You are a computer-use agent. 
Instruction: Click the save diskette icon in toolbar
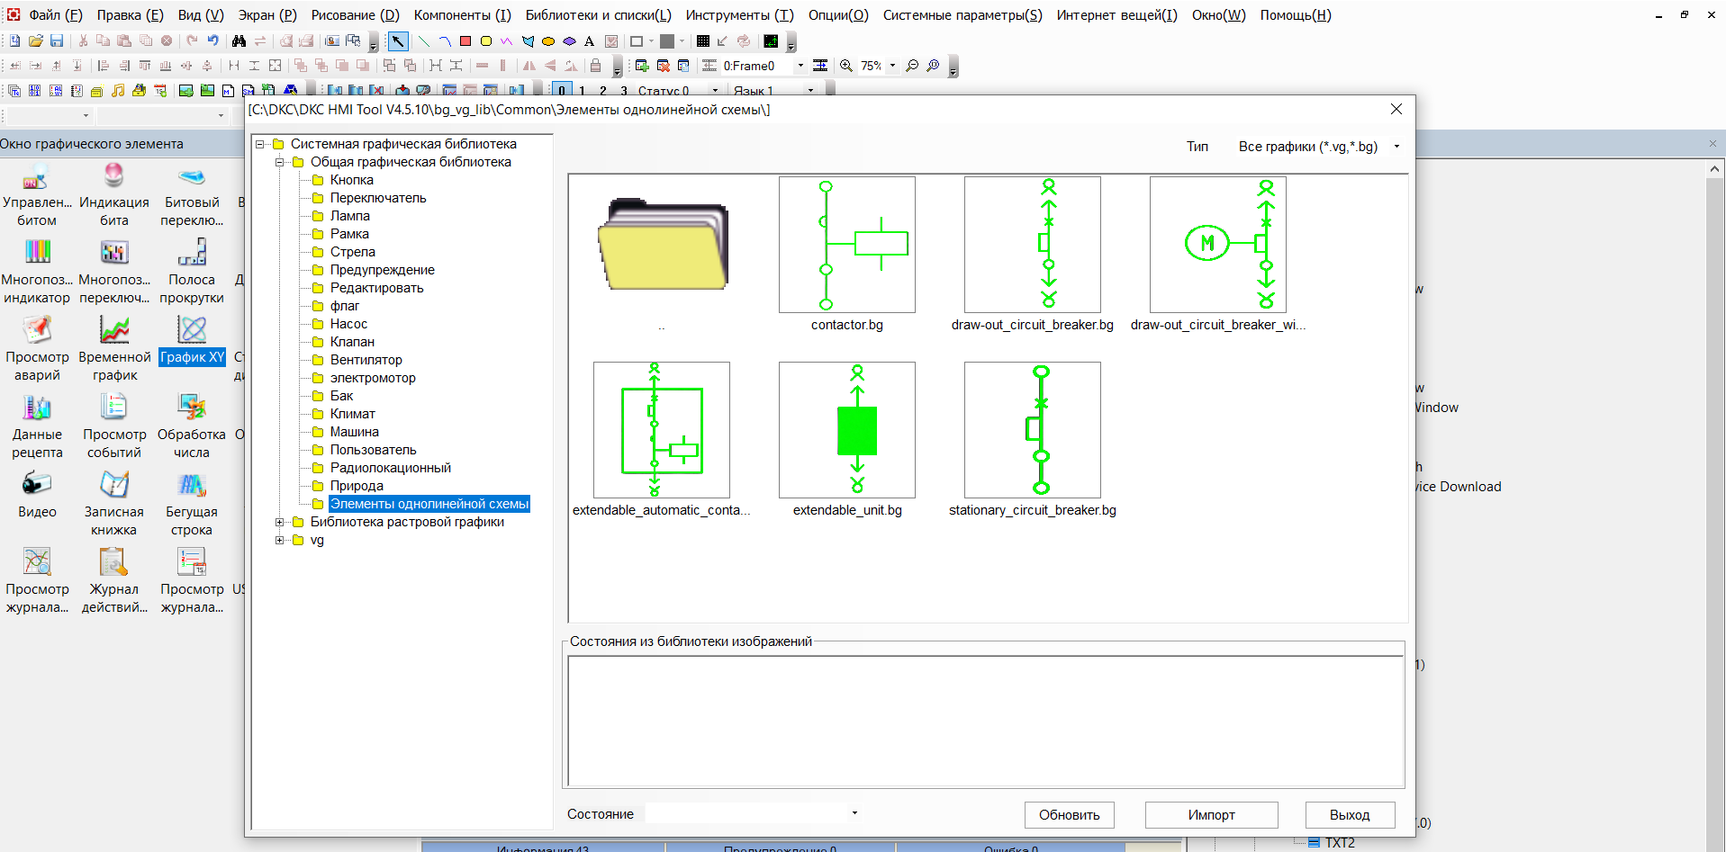coord(57,41)
